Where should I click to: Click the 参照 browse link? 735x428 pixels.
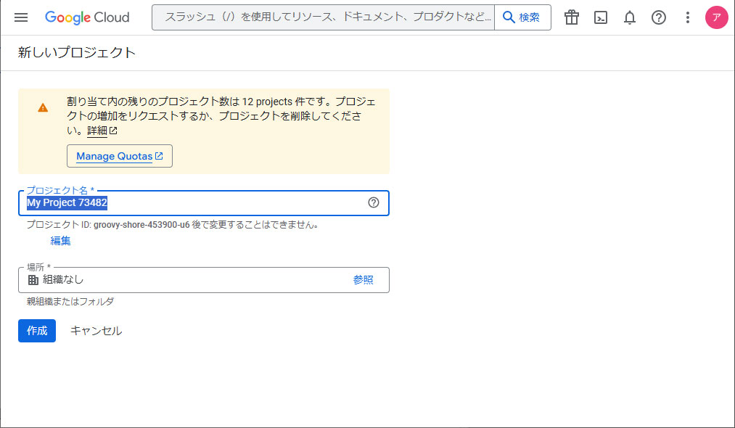pos(363,280)
